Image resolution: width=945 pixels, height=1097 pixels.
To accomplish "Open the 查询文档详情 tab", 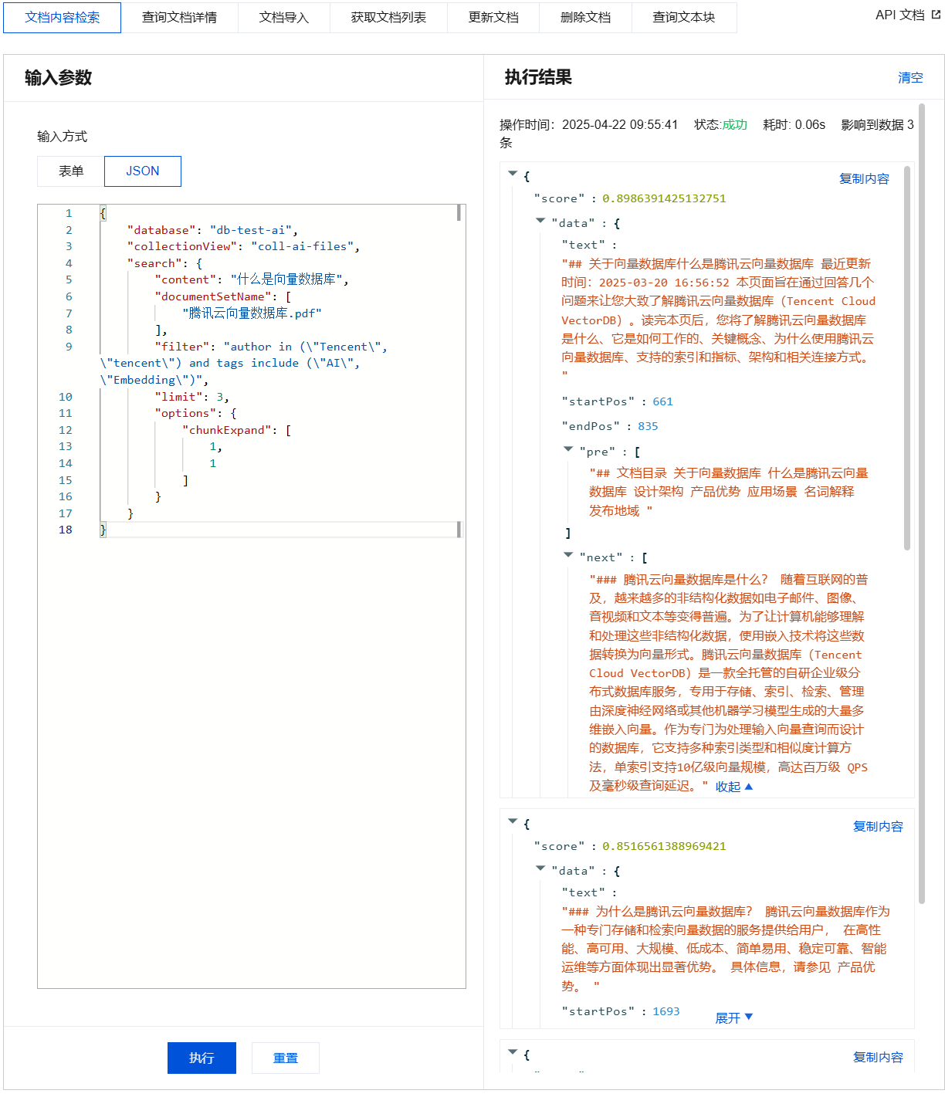I will click(x=179, y=18).
